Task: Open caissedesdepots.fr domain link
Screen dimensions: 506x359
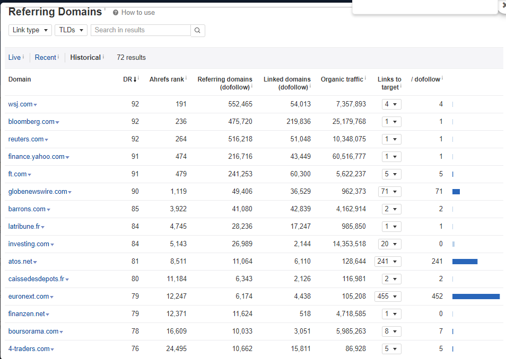Action: point(36,279)
